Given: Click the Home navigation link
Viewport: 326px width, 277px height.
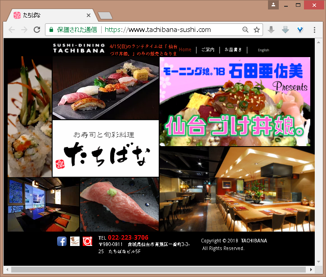Looking at the screenshot, I should tap(185, 50).
